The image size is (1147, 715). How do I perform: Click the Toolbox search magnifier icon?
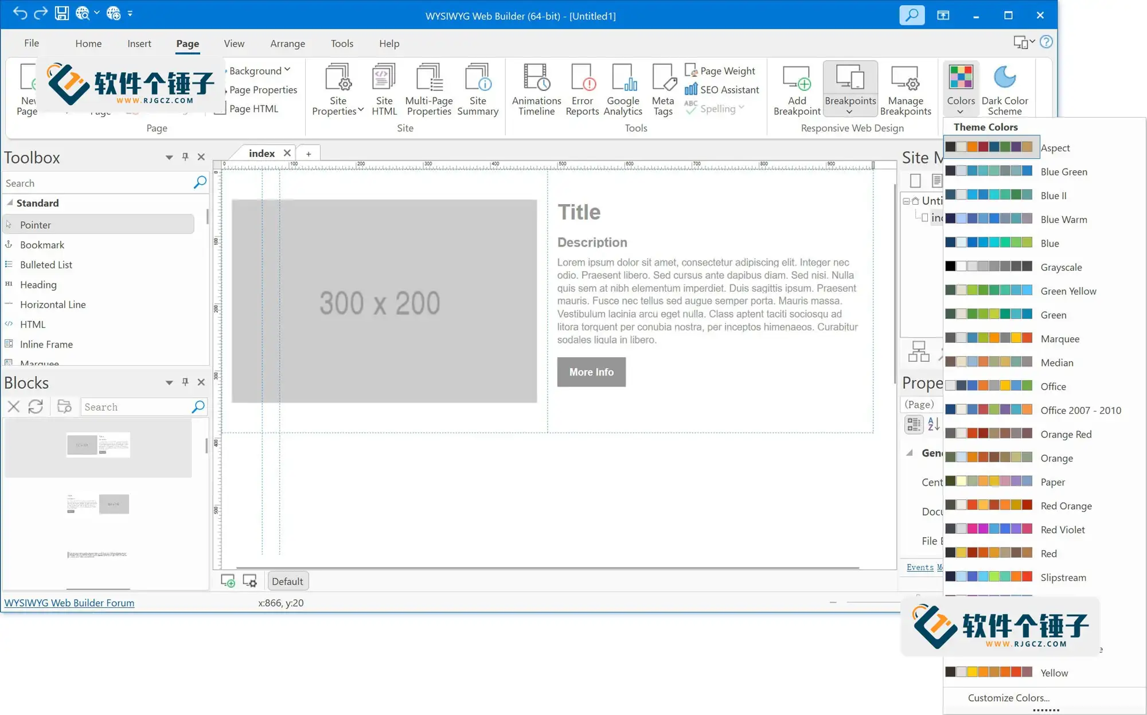[200, 182]
